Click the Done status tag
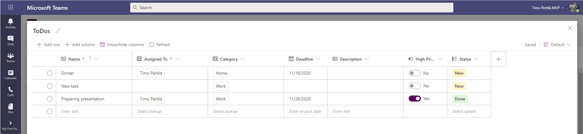The image size is (583, 134). click(x=460, y=99)
